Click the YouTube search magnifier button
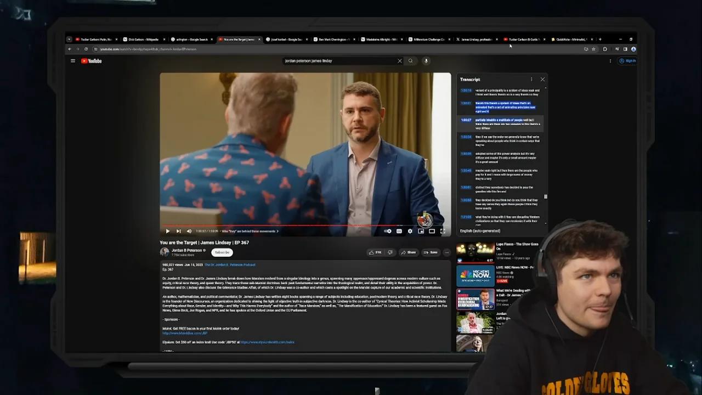The image size is (702, 395). coord(410,61)
